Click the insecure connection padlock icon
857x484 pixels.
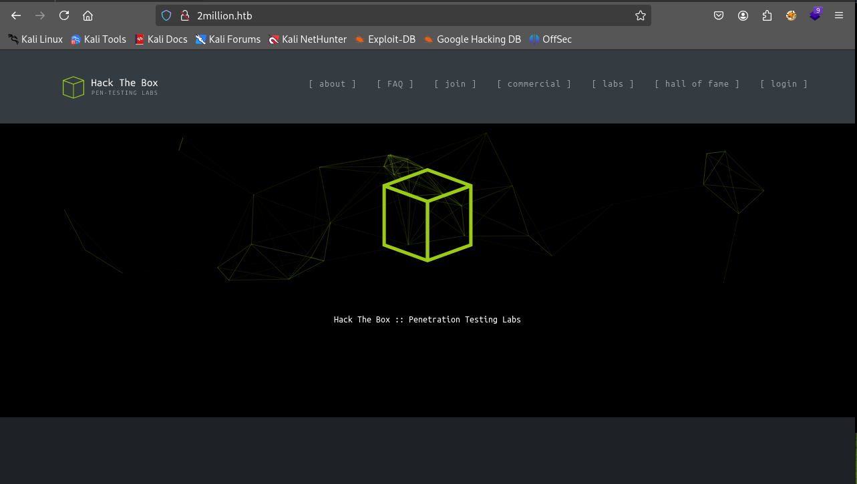(x=185, y=15)
